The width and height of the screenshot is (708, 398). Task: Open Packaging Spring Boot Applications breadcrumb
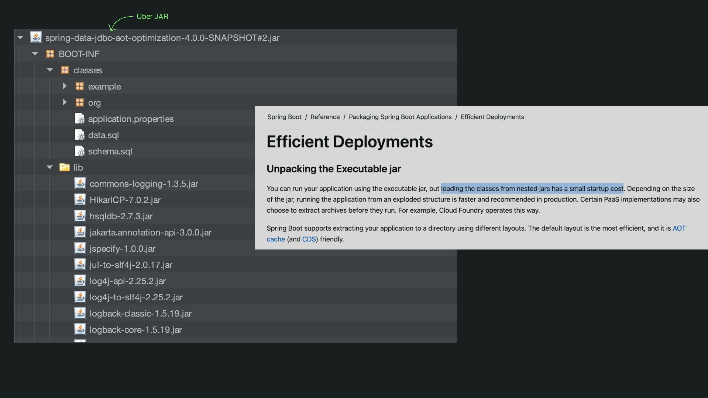400,117
